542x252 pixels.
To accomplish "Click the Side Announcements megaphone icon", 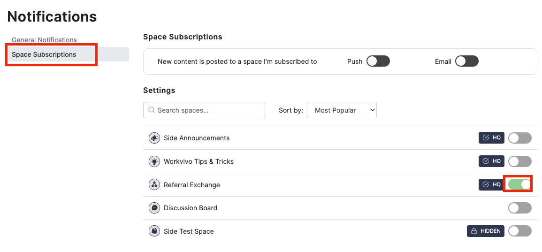I will 154,138.
